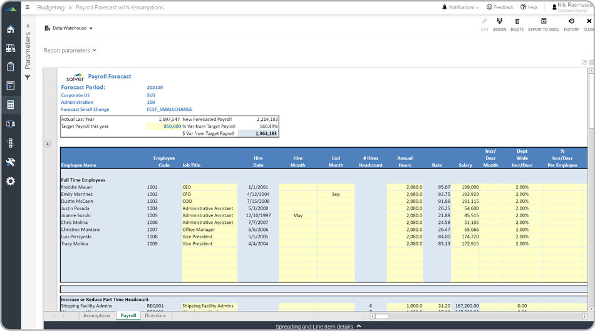The width and height of the screenshot is (595, 331).
Task: Click the tools wrench sidebar icon
Action: (x=10, y=162)
